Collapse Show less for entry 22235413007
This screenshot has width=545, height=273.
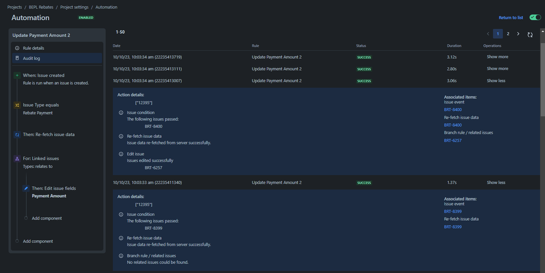[496, 81]
